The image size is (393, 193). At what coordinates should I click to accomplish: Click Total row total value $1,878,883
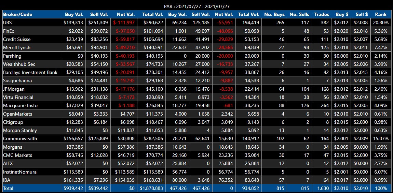[151, 188]
